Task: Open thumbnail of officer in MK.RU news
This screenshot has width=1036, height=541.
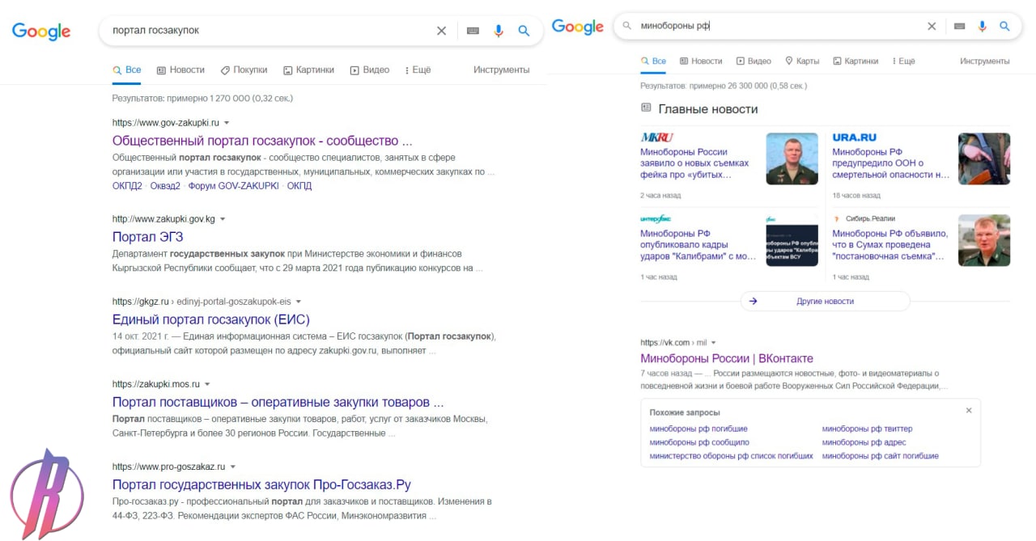Action: click(792, 159)
